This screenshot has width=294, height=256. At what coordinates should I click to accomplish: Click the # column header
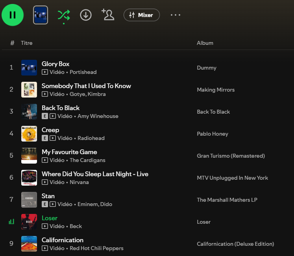click(x=12, y=43)
